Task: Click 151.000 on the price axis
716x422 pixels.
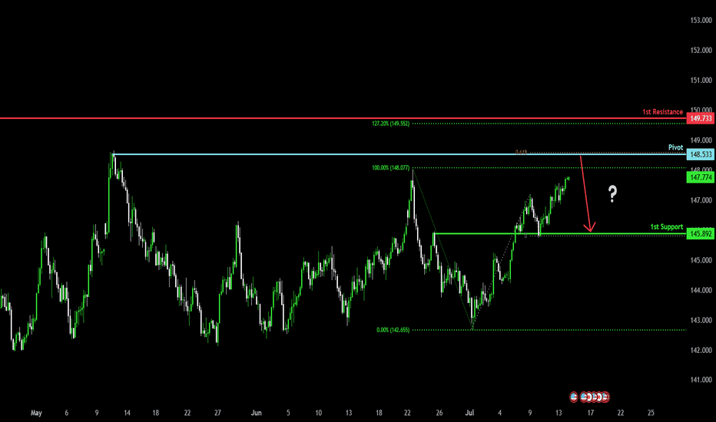Action: click(x=701, y=81)
